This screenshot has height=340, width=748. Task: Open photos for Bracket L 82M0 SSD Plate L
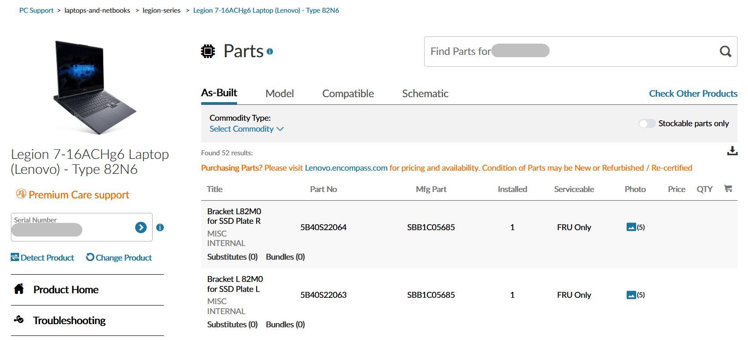(x=635, y=295)
